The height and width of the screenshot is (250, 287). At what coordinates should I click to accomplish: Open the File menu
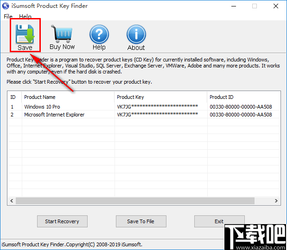(x=8, y=17)
